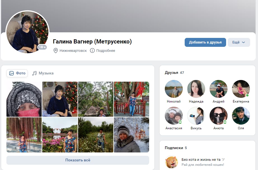Open photo of rock garden with trees
Image resolution: width=258 pixels, height=170 pixels.
point(96,99)
